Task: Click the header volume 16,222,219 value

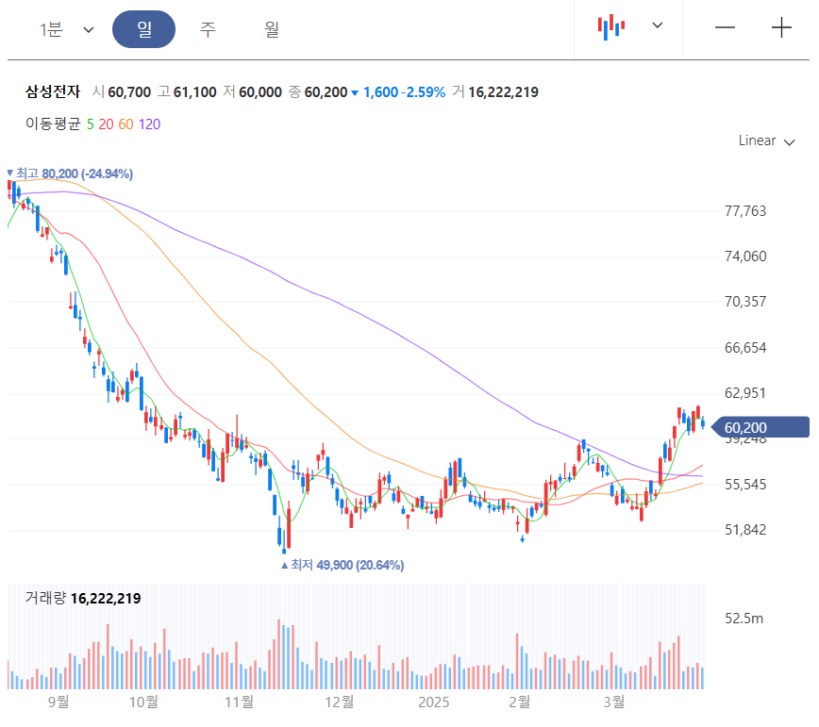Action: [x=503, y=92]
